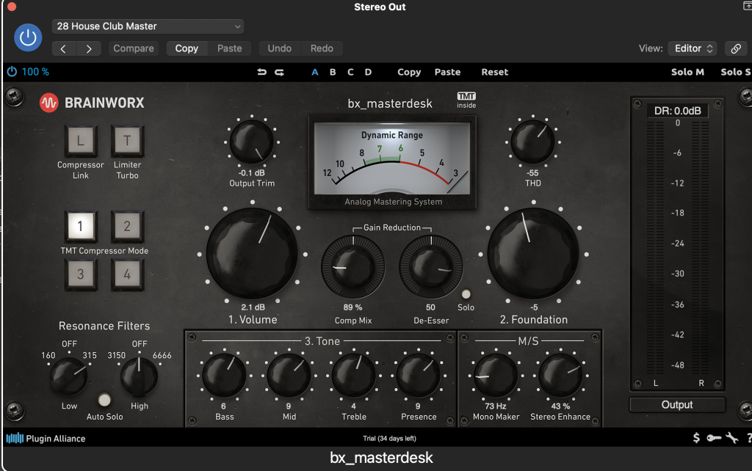Screen dimensions: 752x471
Task: Click the Output Trim knob
Action: point(252,142)
